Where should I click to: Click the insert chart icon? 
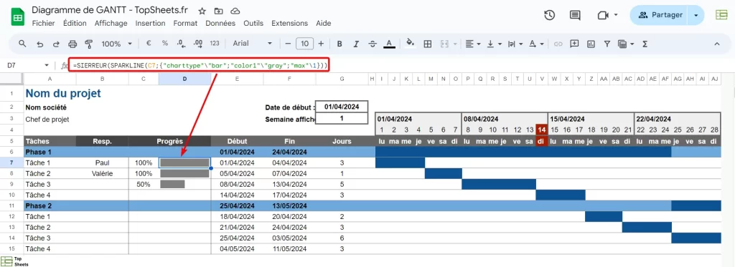tap(591, 44)
